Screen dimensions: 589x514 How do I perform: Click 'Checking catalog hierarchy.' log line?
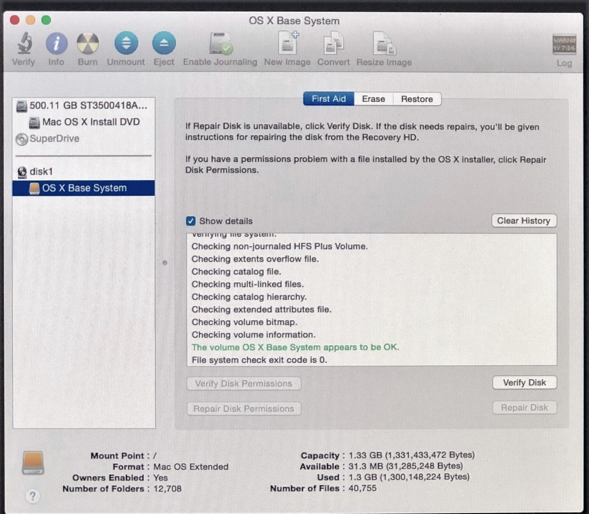(249, 297)
